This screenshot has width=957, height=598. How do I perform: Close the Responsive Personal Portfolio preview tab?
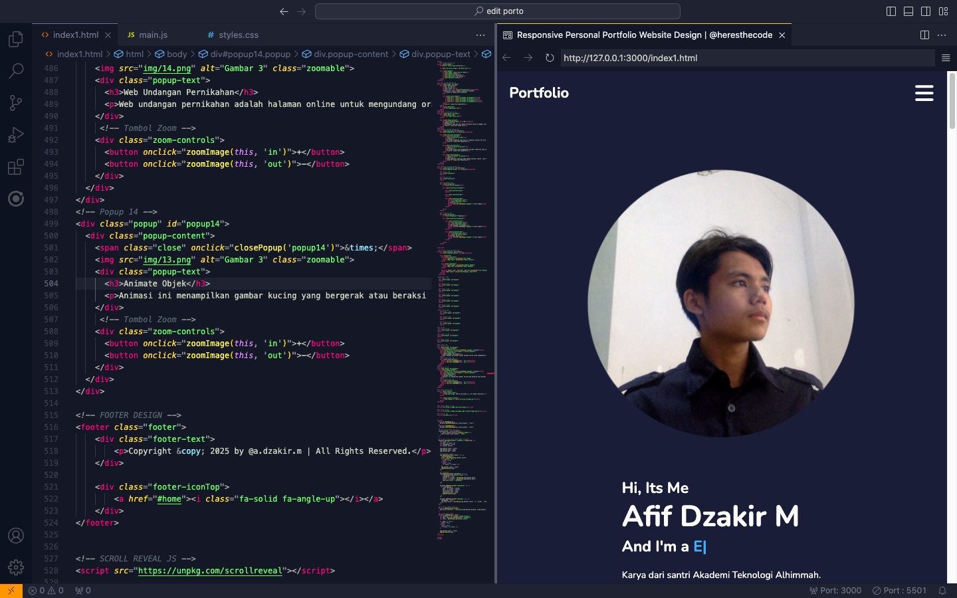tap(782, 35)
